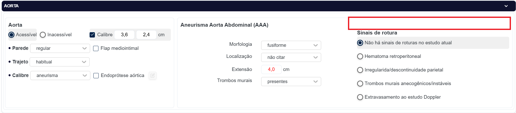The image size is (516, 113).
Task: Click the Extensão input field
Action: [271, 69]
